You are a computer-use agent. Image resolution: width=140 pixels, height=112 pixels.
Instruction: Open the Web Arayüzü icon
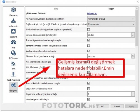[13, 74]
